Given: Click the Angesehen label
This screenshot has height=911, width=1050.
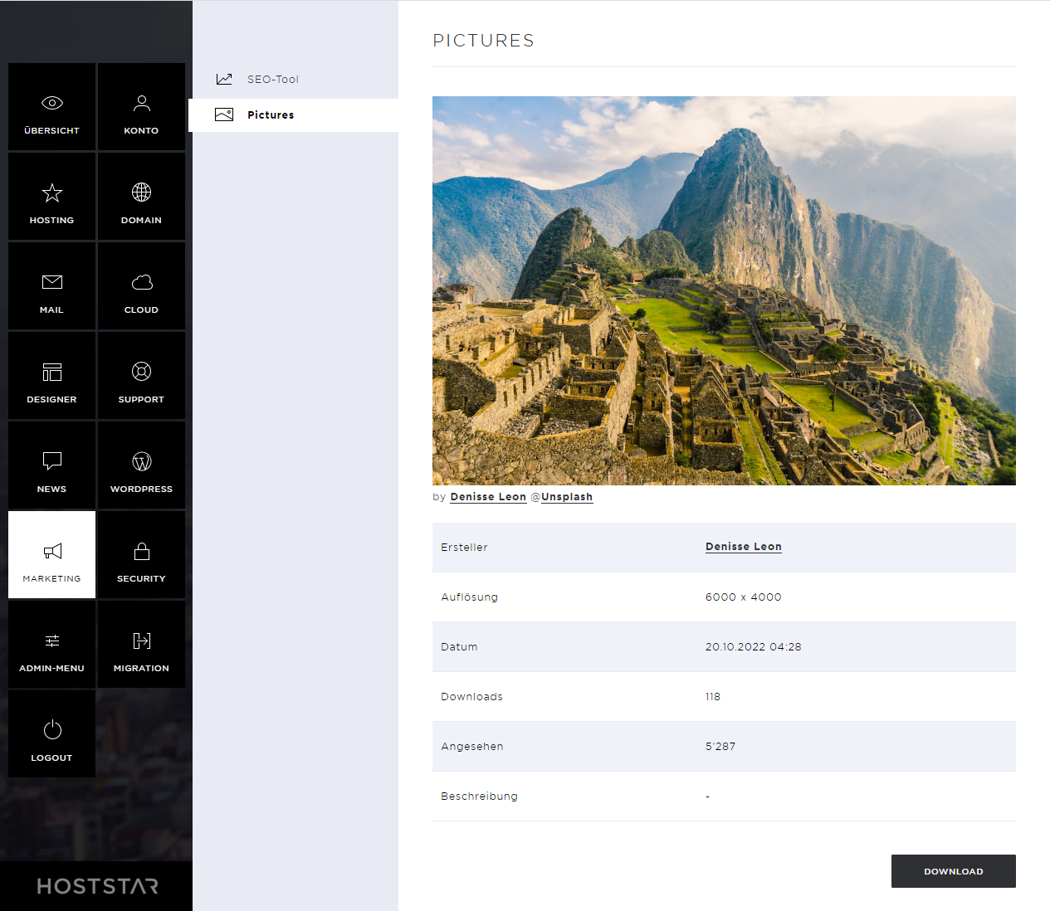Looking at the screenshot, I should click(x=471, y=747).
